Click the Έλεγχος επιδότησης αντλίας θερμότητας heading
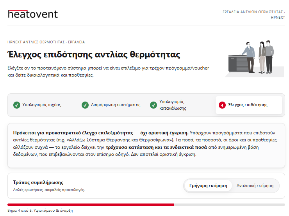Screen dimensions: 289x216 [94, 55]
